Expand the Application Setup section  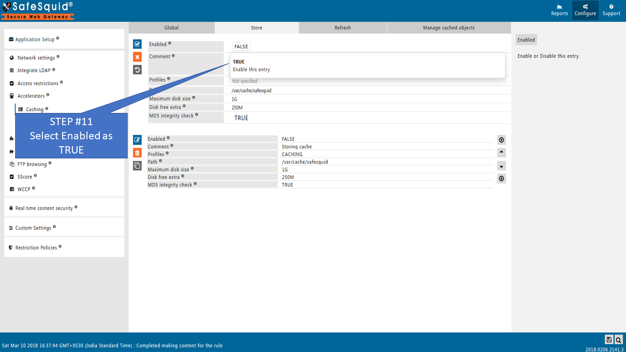point(35,40)
